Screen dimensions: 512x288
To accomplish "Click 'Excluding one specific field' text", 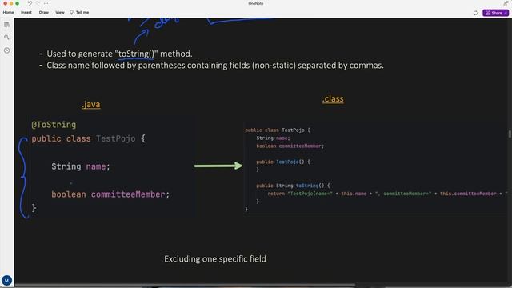I will [x=215, y=259].
